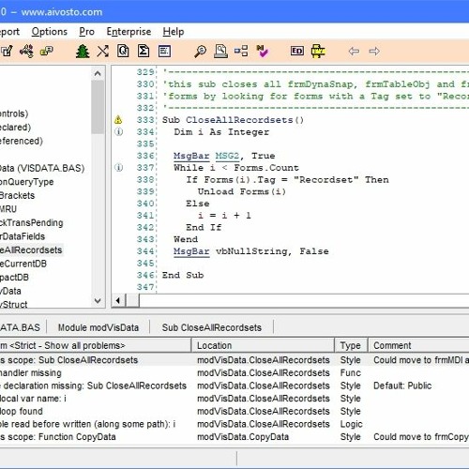Image resolution: width=469 pixels, height=469 pixels.
Task: Click line 346 'End Sub' in code
Action: (183, 275)
